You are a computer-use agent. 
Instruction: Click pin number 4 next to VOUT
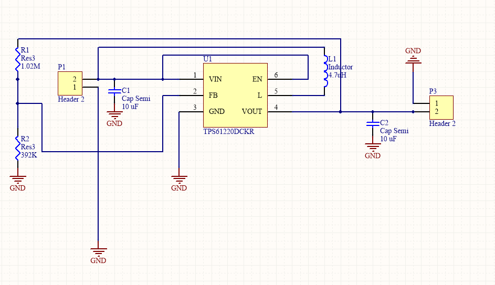pyautogui.click(x=276, y=107)
